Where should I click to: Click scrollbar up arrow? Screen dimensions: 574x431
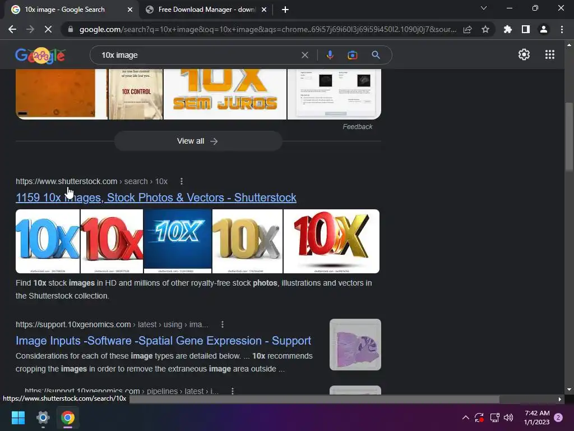(x=569, y=45)
